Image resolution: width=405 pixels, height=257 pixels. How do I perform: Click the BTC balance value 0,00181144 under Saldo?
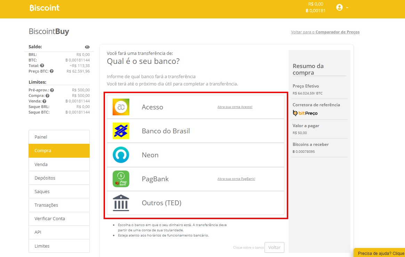click(78, 60)
